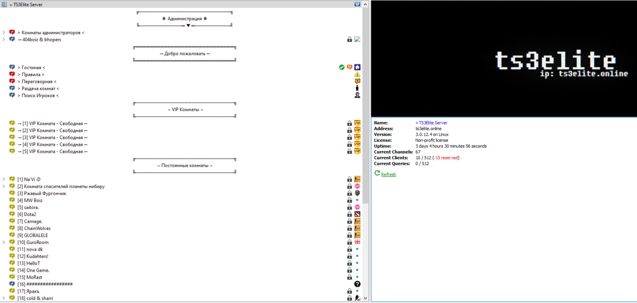Image resolution: width=637 pixels, height=303 pixels.
Task: Click the question mark icon on channel [16]
Action: pyautogui.click(x=357, y=284)
